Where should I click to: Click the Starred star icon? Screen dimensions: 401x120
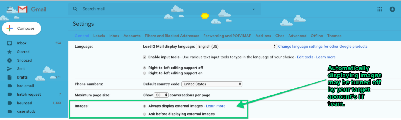coord(9,52)
